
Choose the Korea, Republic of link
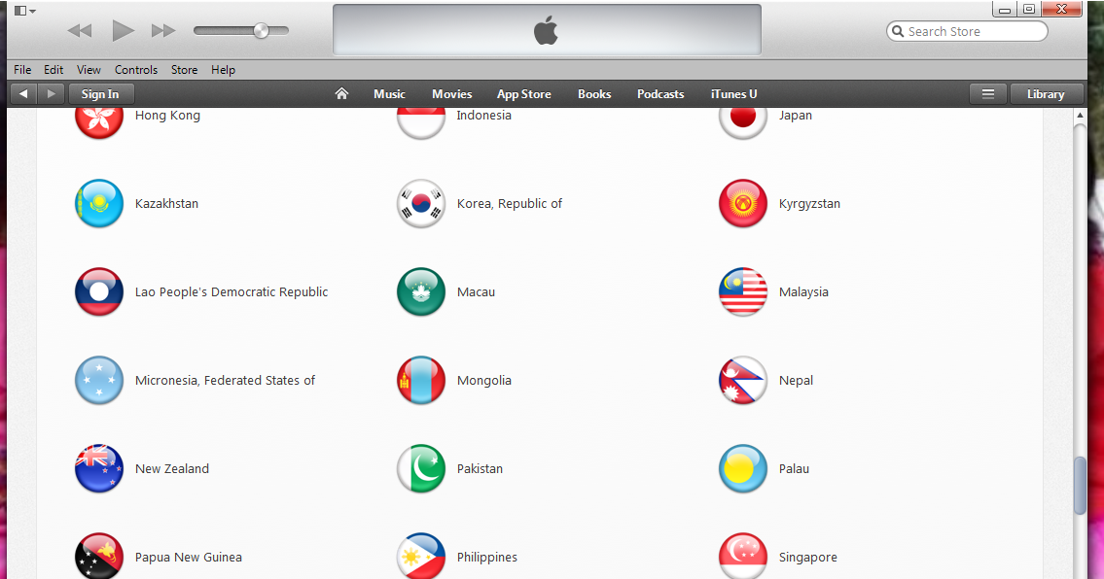(x=509, y=203)
